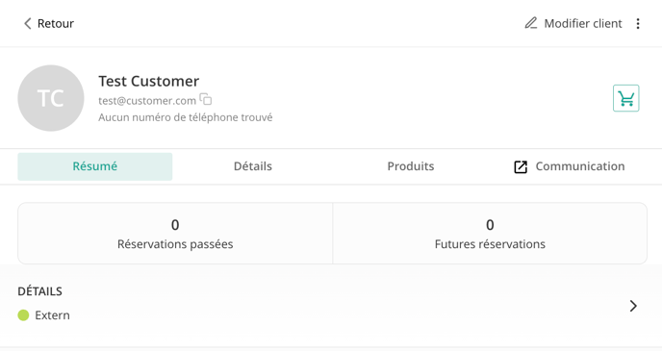Go back using Retour link
Viewport: 662px width, 351px height.
pos(49,23)
